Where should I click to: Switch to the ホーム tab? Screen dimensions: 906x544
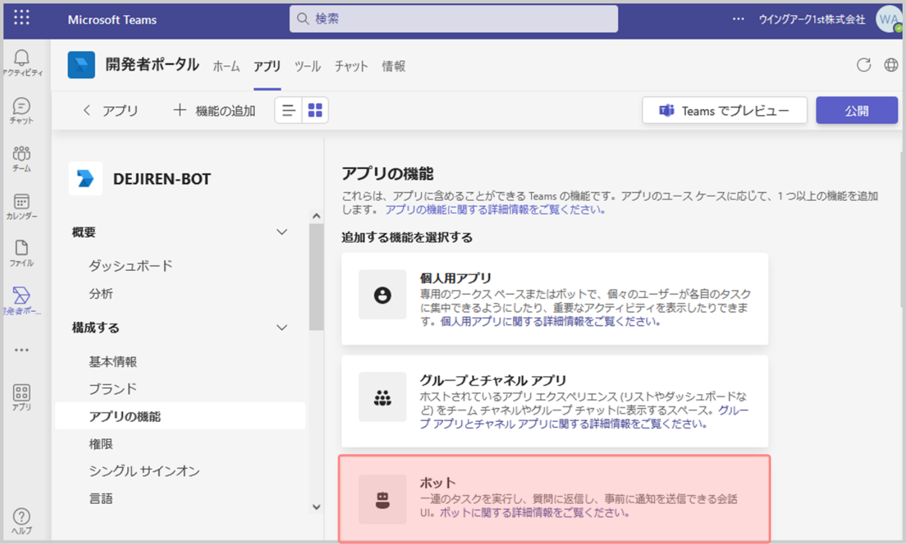226,66
